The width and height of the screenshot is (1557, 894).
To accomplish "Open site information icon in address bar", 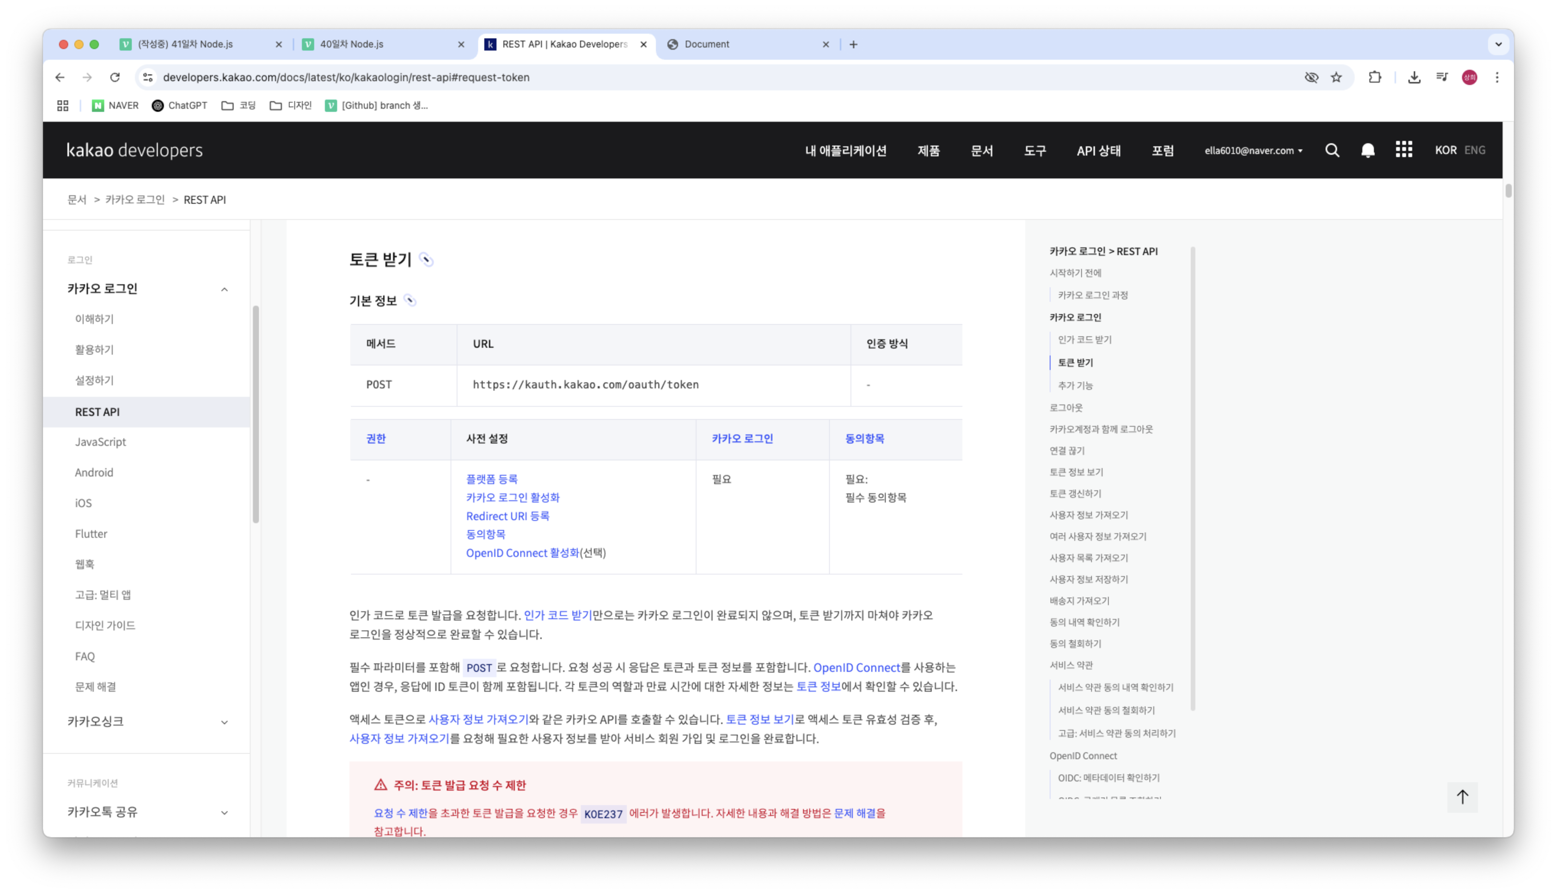I will tap(148, 77).
